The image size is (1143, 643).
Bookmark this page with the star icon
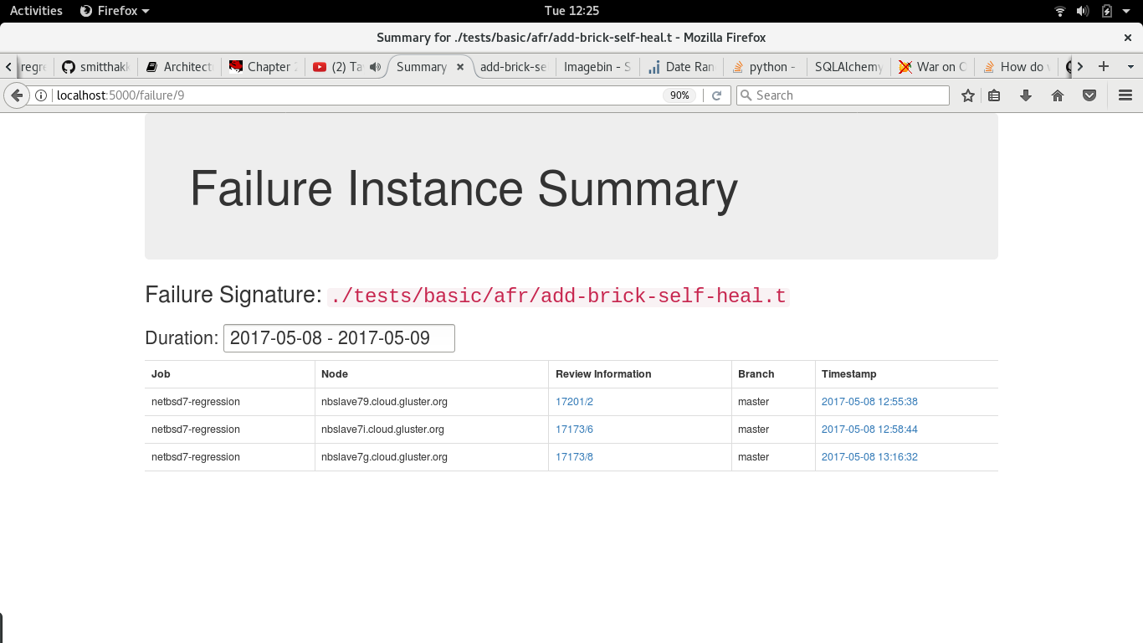(x=968, y=95)
